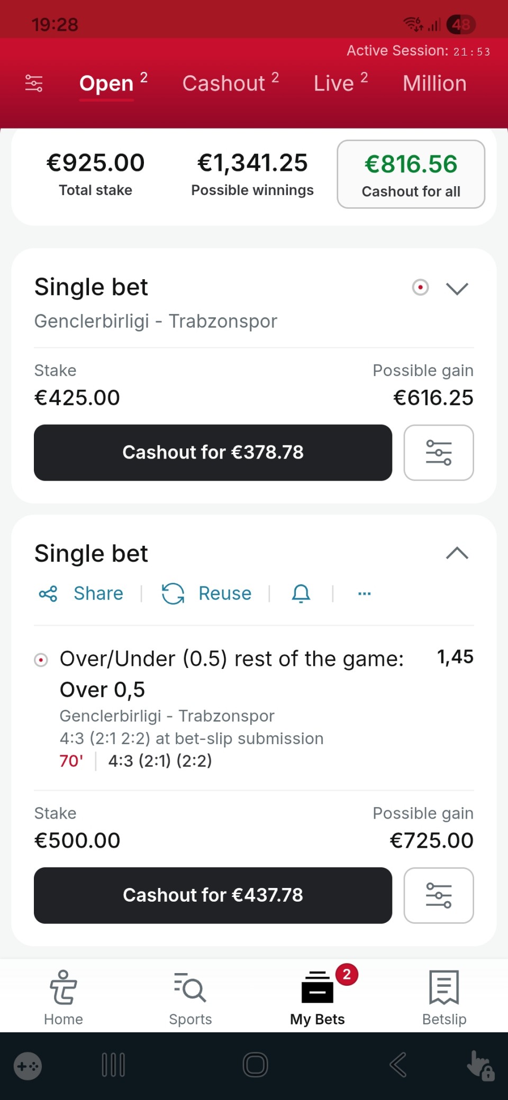Tap the Share icon on second bet

pos(48,593)
